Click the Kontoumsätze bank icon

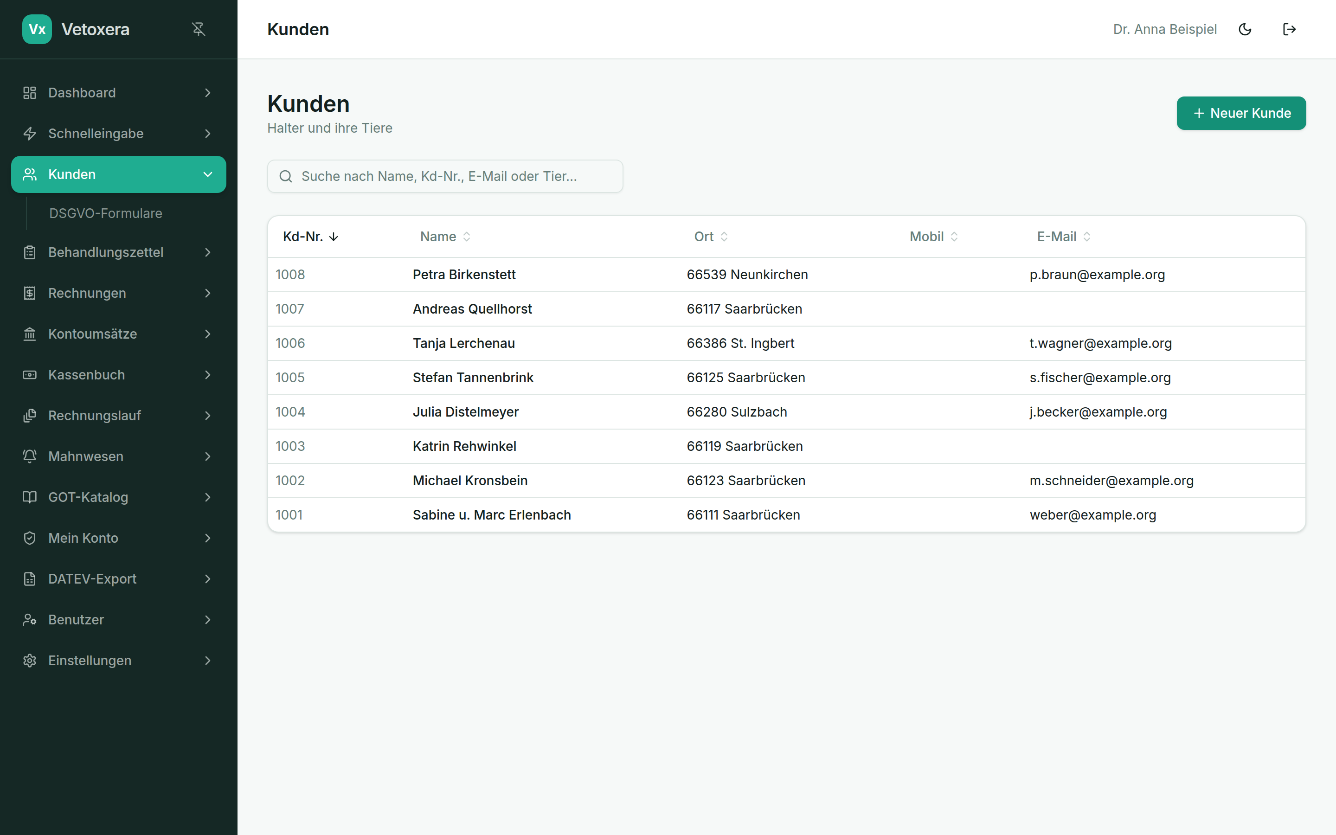coord(30,334)
